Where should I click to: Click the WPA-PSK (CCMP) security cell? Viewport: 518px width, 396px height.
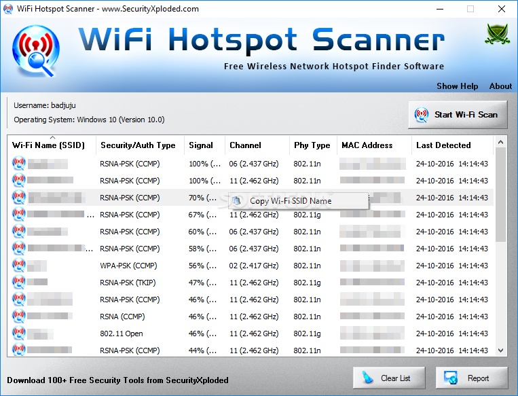click(x=128, y=266)
